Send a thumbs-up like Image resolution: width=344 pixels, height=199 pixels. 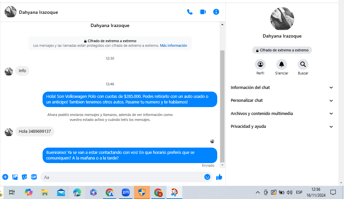click(x=219, y=177)
